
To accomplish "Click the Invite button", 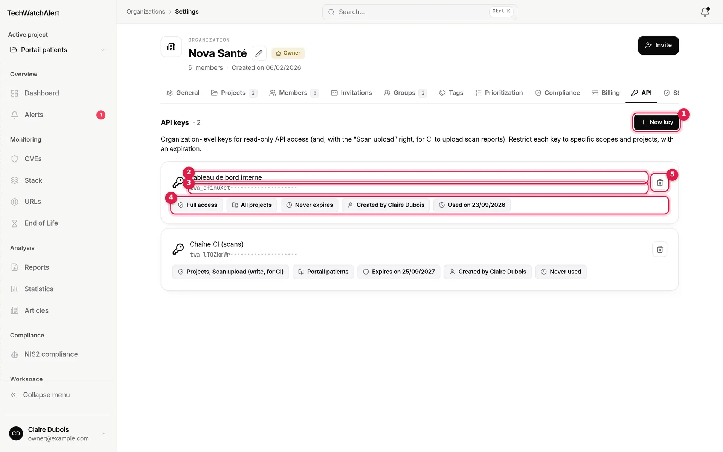I will [658, 45].
